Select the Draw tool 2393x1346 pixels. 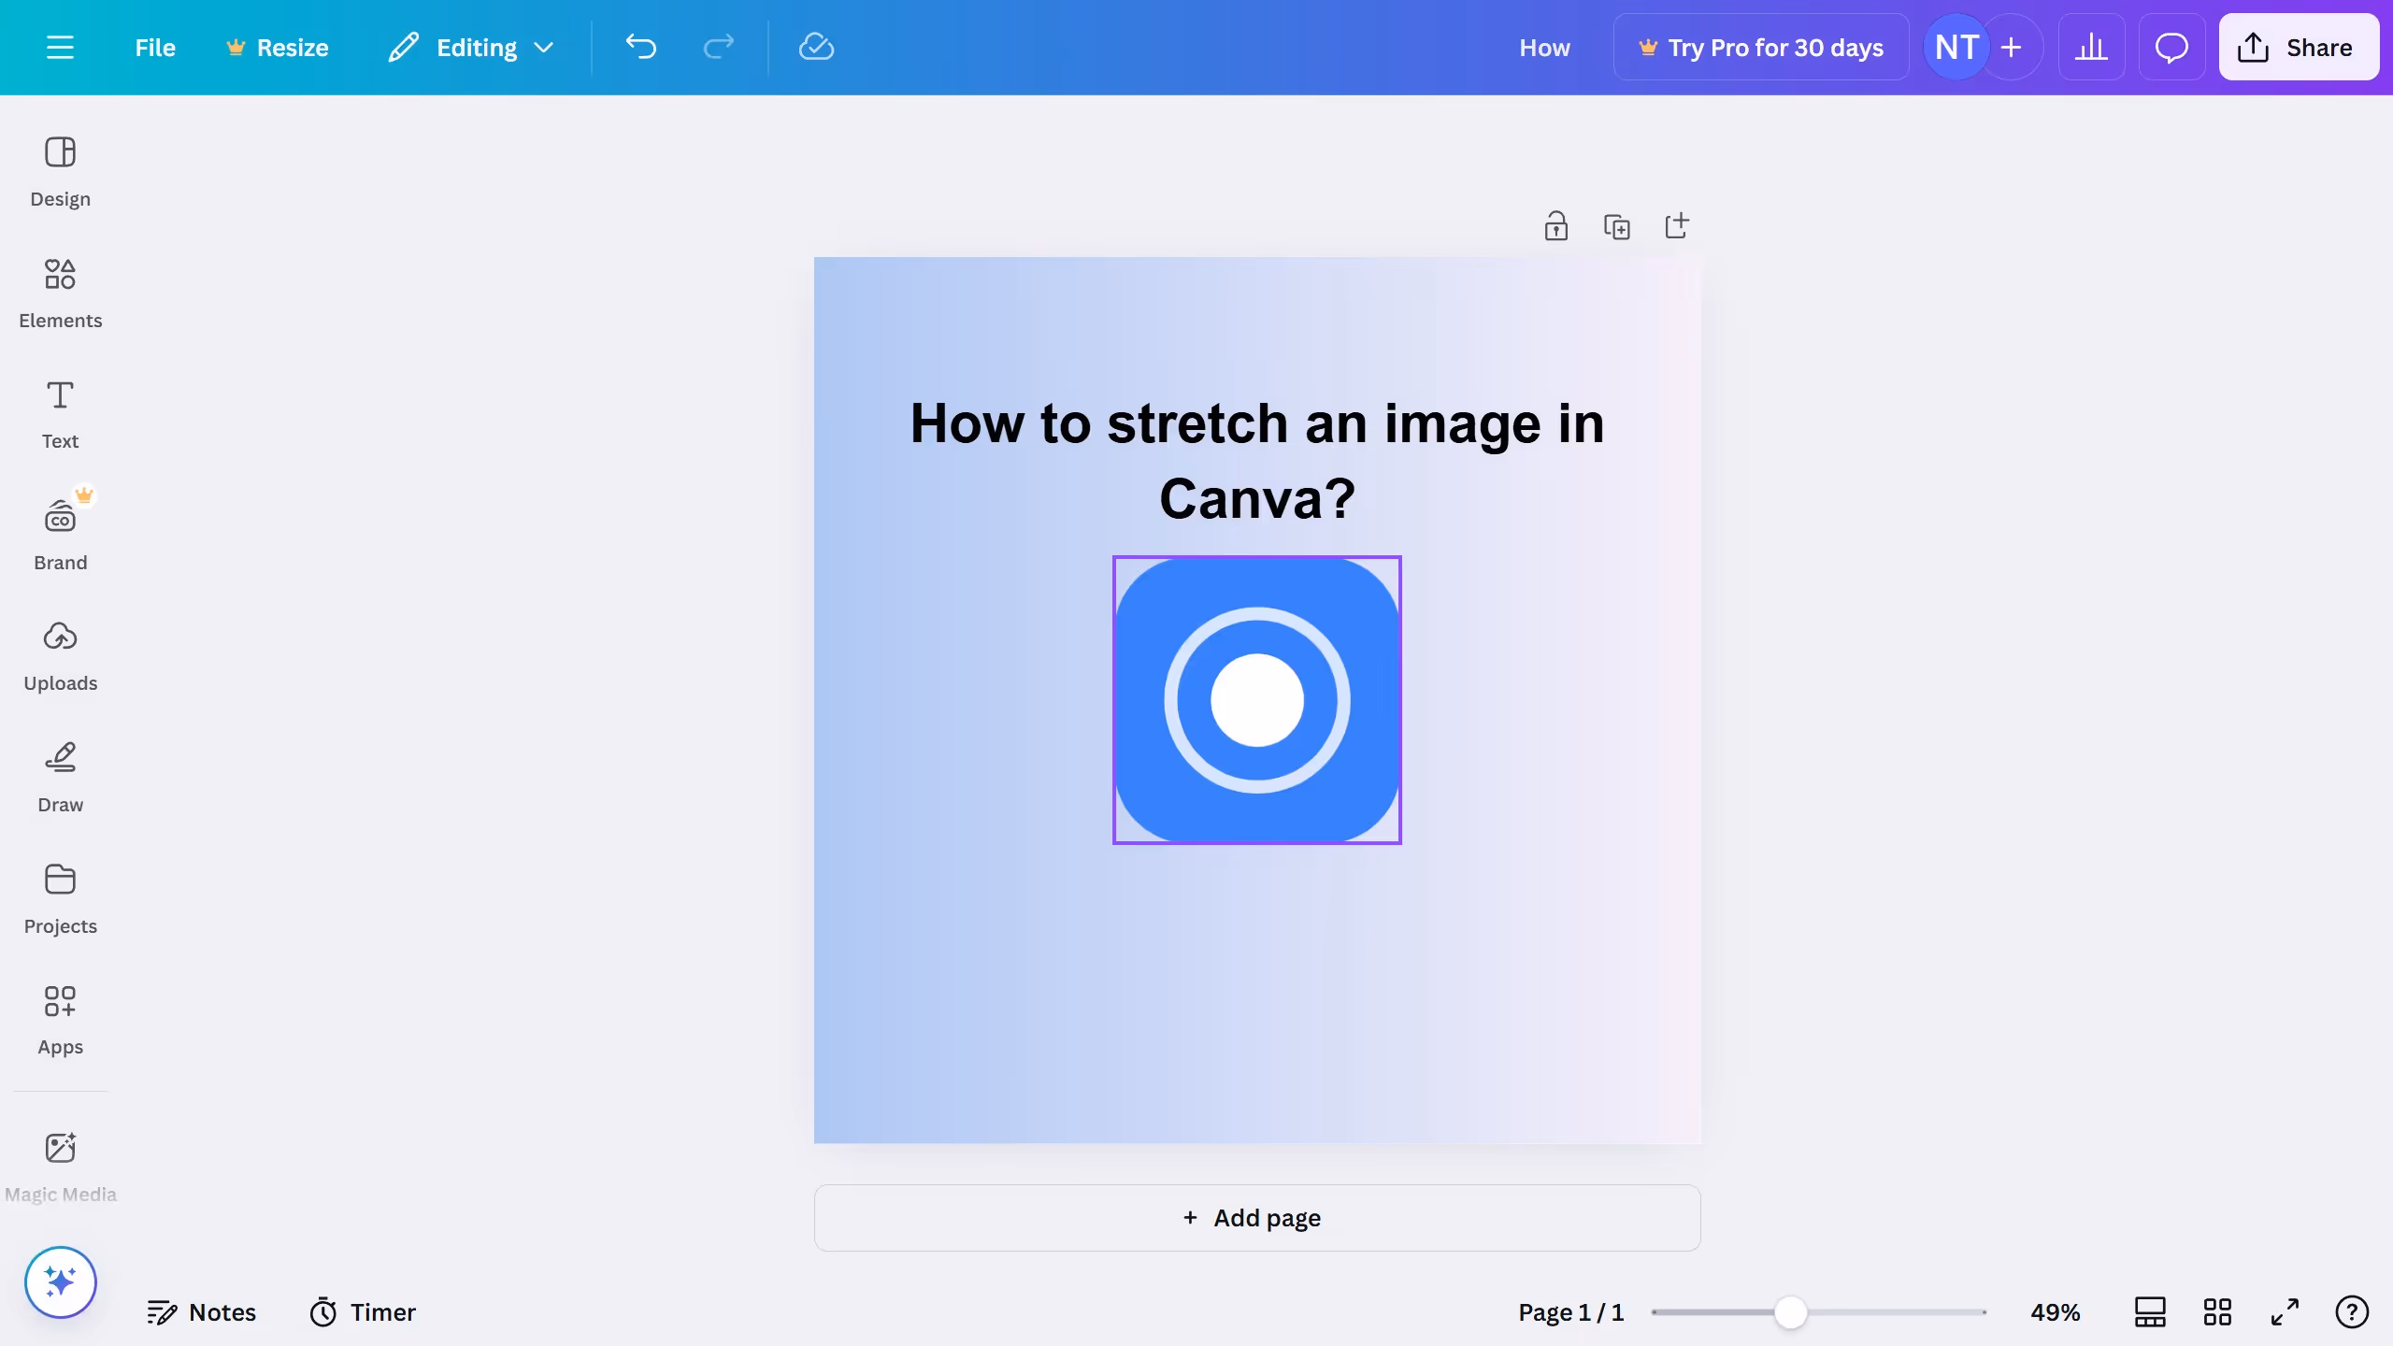pyautogui.click(x=60, y=776)
